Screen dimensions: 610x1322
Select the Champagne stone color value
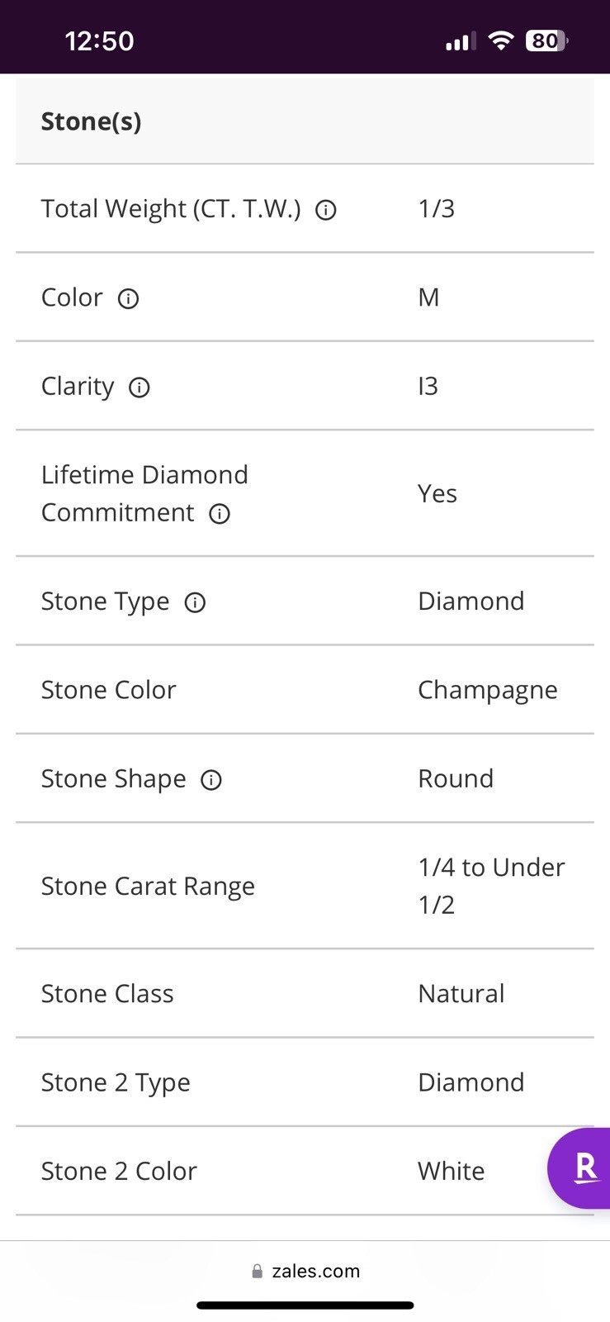(487, 690)
